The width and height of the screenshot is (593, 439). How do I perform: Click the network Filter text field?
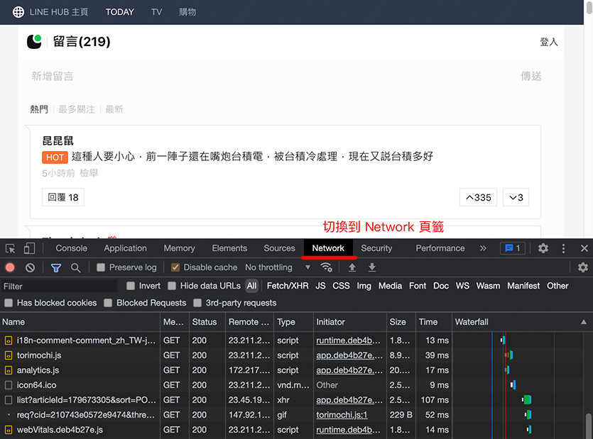[59, 286]
